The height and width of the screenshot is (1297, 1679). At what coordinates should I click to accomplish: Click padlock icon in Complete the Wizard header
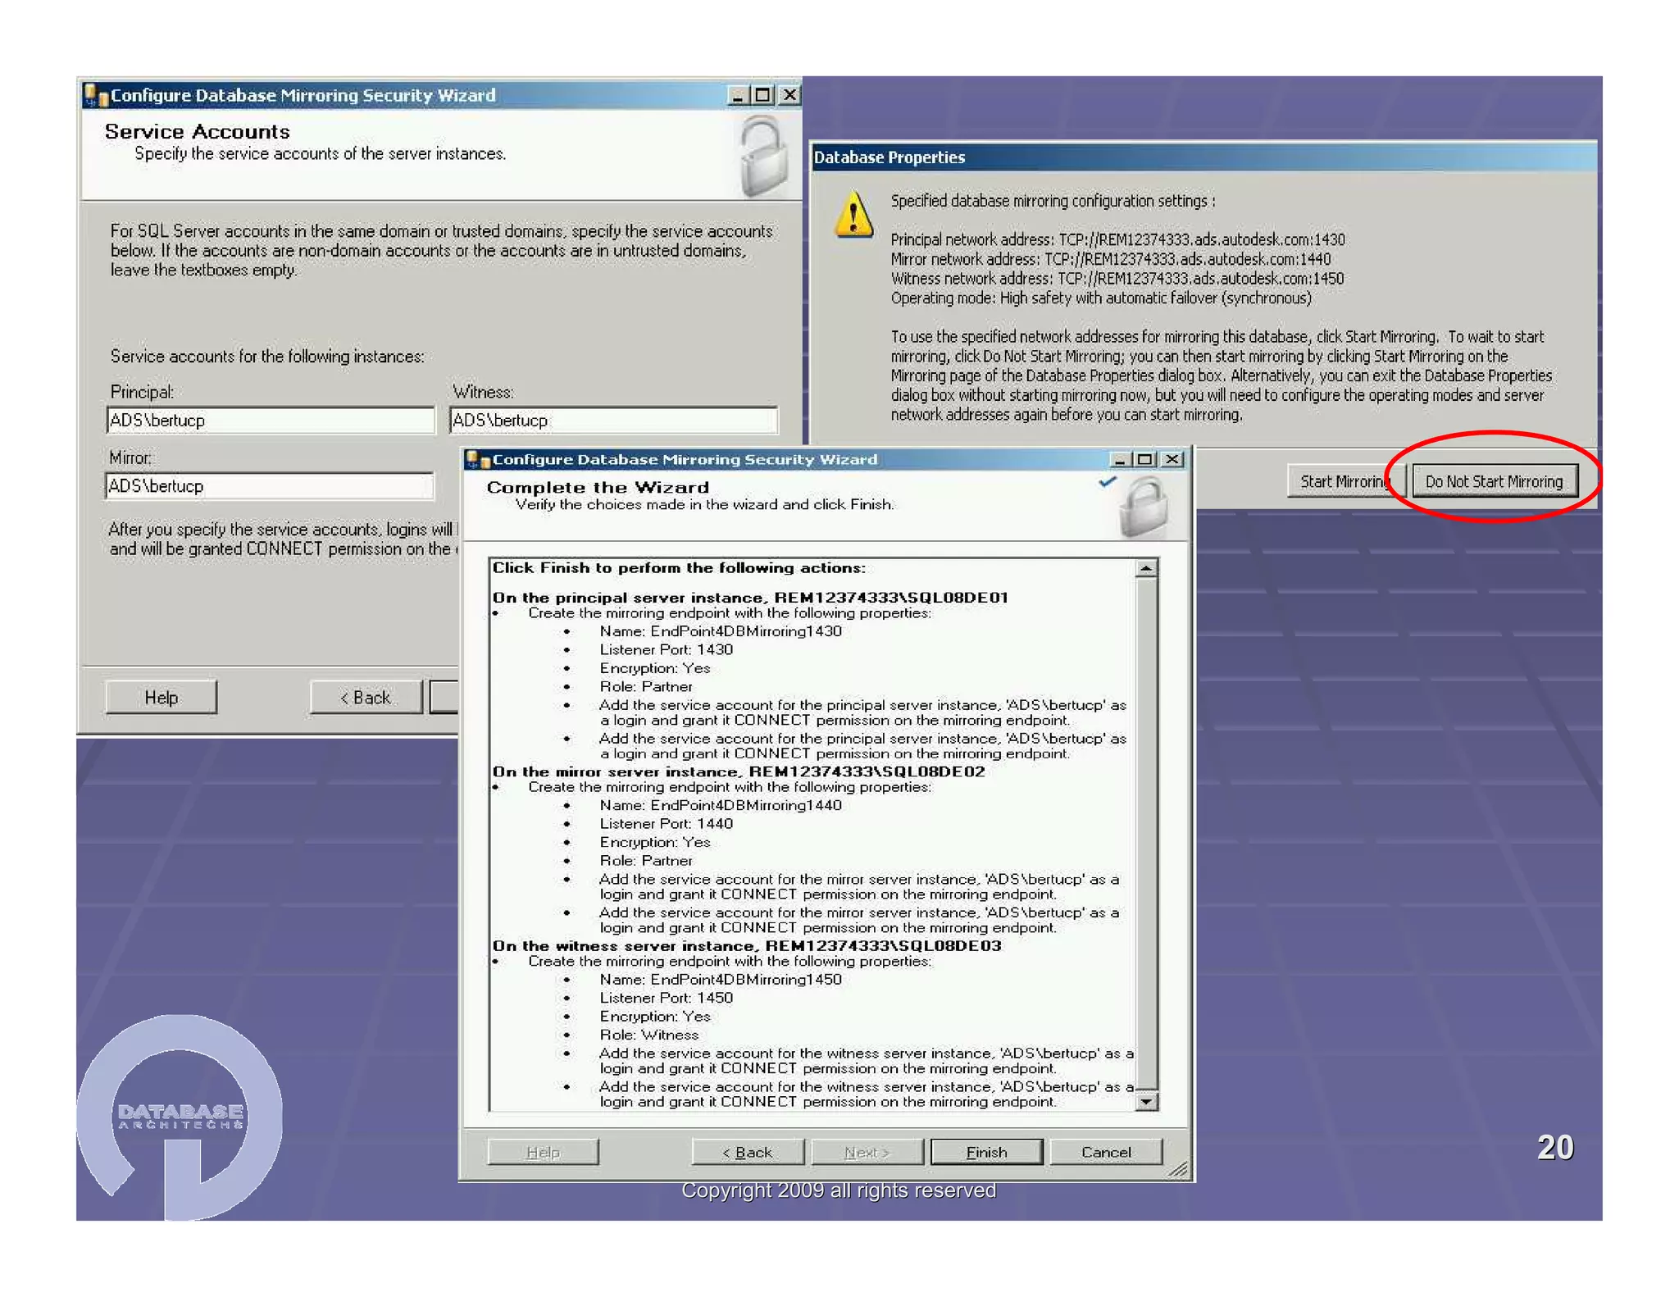[x=1143, y=507]
